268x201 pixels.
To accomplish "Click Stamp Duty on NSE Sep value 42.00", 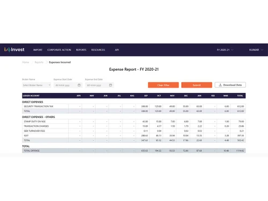I will pyautogui.click(x=145, y=121).
